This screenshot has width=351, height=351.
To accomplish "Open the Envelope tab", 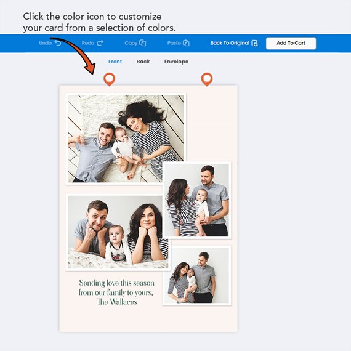I will click(176, 62).
